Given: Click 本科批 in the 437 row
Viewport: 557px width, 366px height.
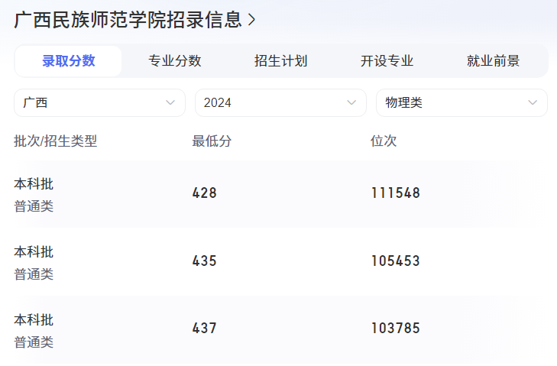Looking at the screenshot, I should 34,320.
